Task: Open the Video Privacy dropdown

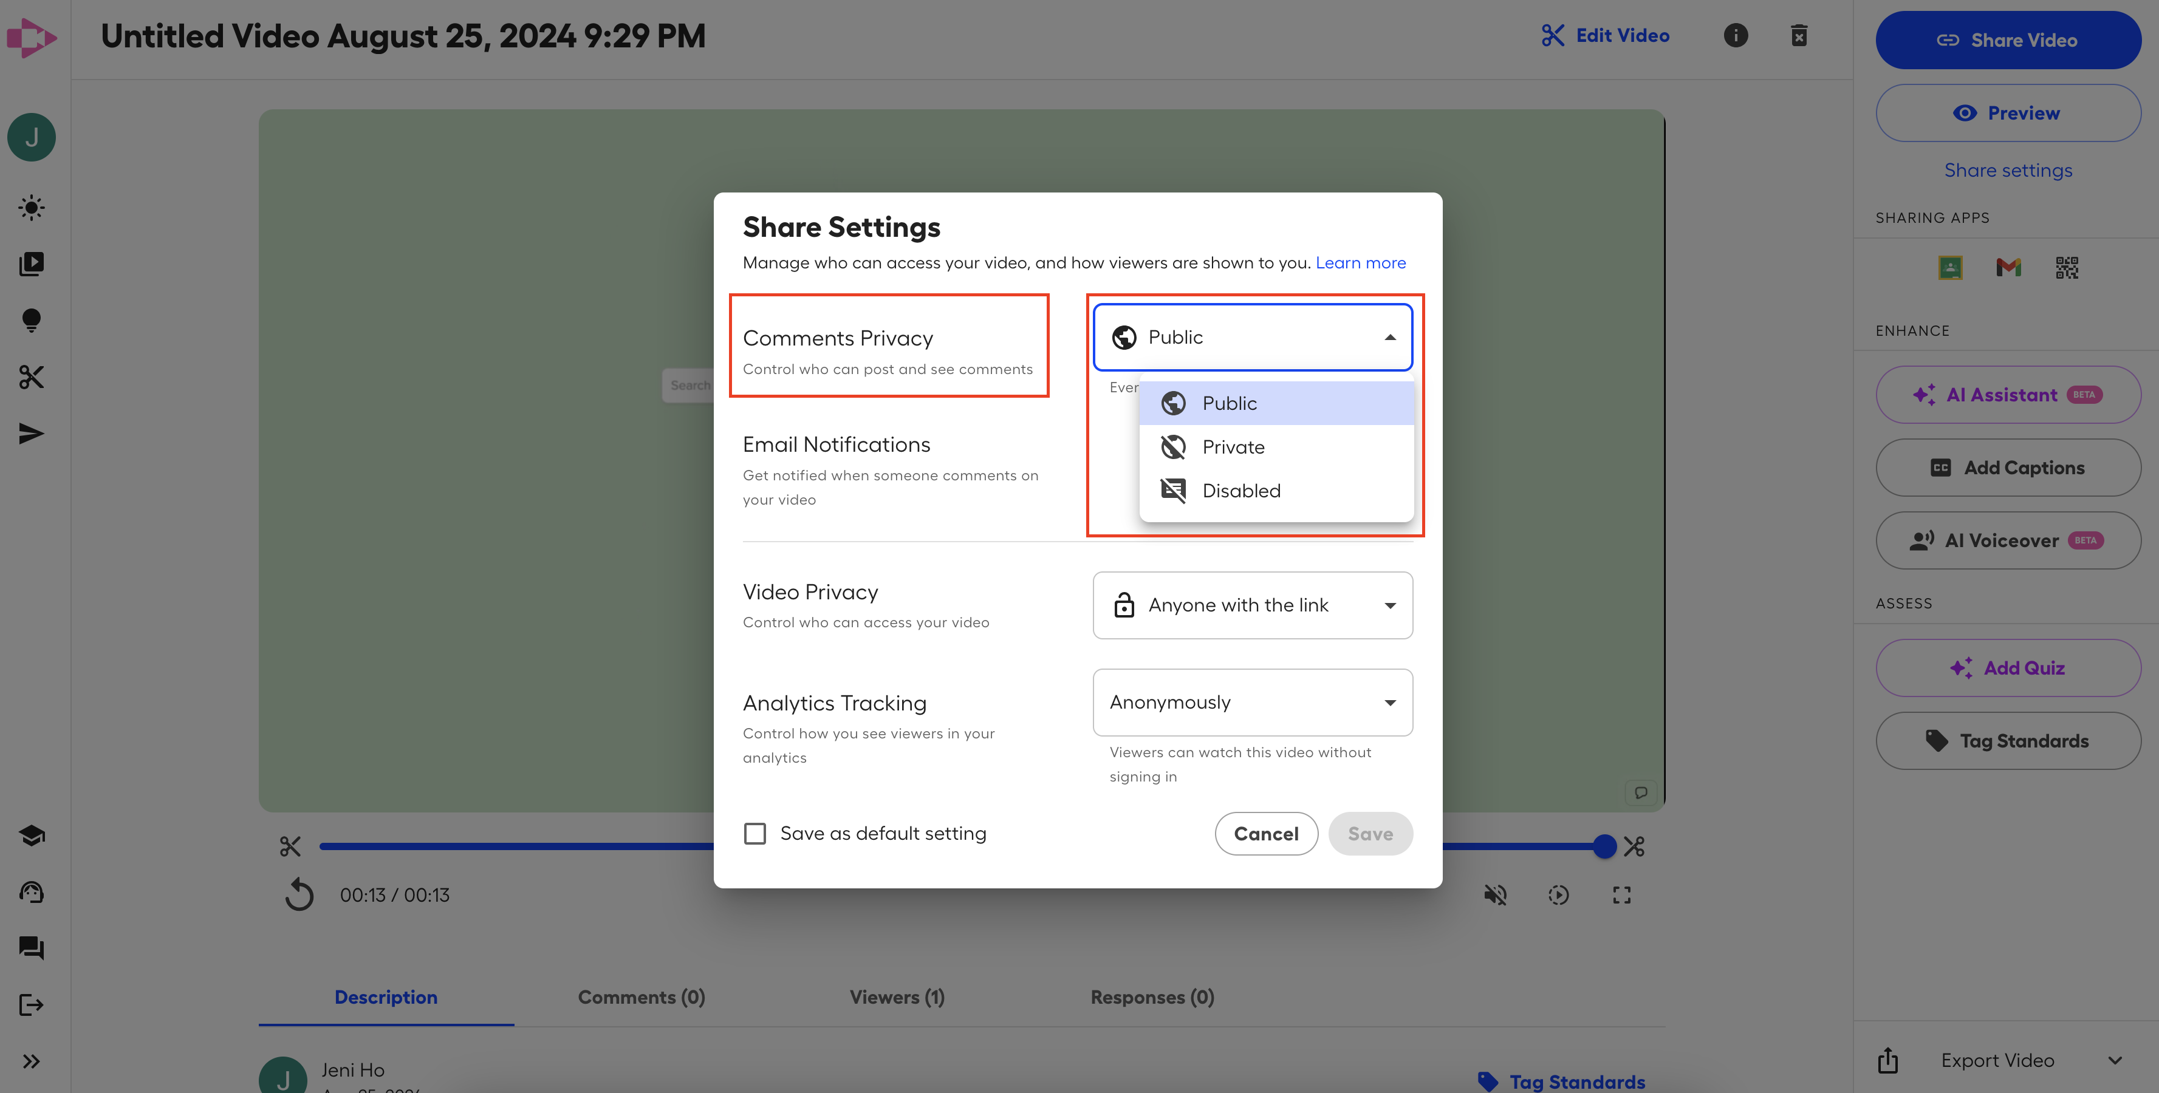Action: tap(1252, 605)
